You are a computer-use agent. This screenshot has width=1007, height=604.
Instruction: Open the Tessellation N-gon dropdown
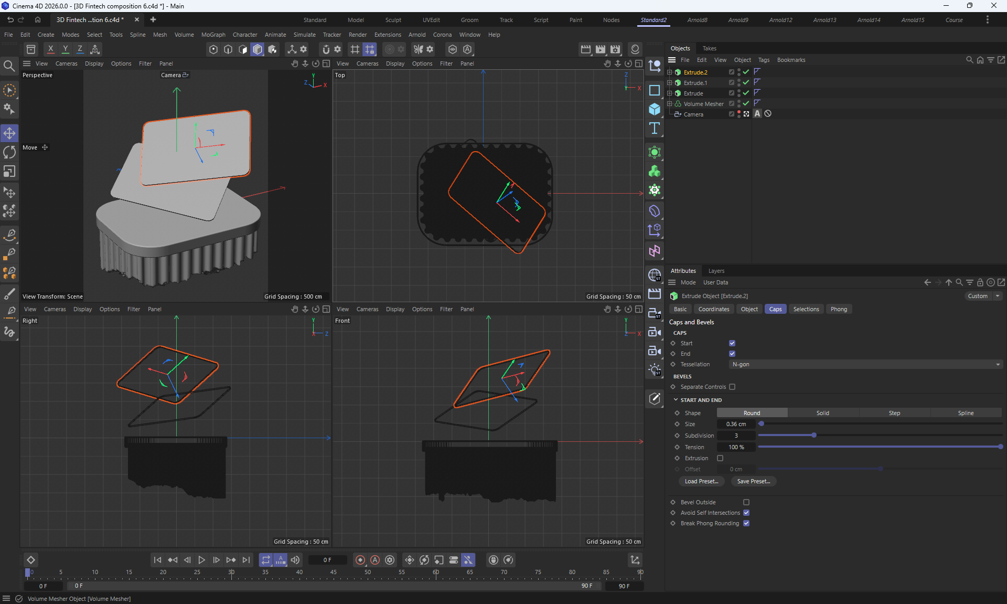point(865,364)
